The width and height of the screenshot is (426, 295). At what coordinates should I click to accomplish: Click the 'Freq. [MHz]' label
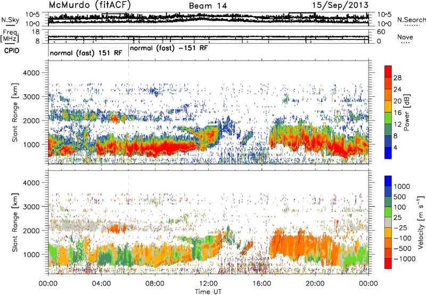tap(10, 36)
